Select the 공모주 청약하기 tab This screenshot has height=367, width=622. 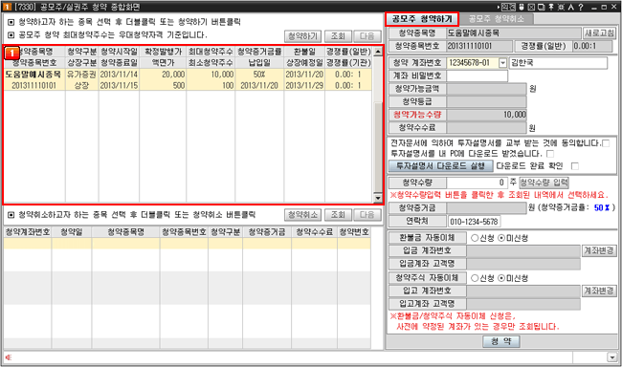point(422,18)
